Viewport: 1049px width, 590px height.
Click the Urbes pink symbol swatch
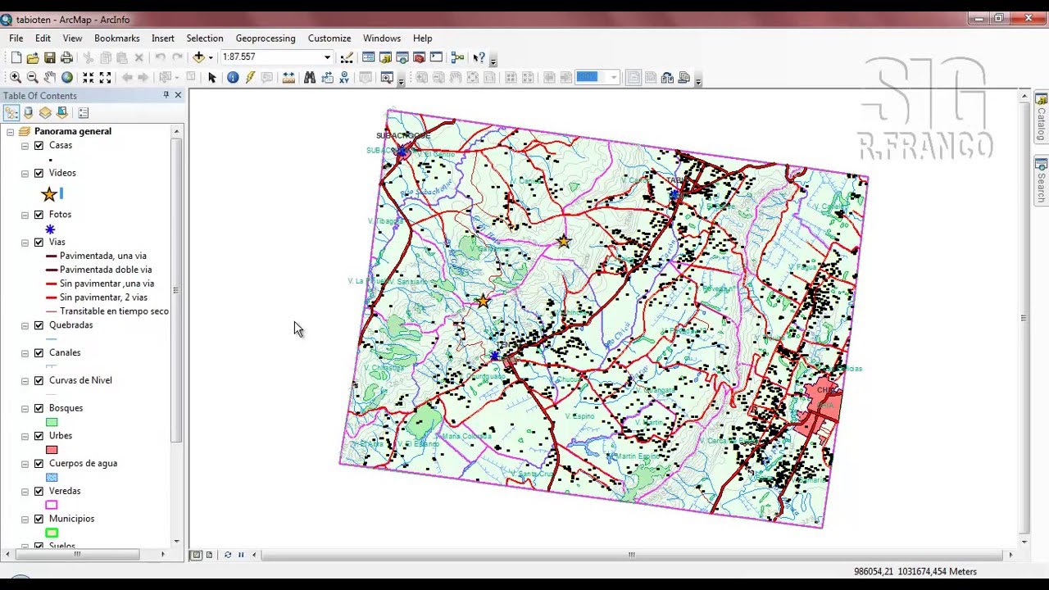(52, 450)
